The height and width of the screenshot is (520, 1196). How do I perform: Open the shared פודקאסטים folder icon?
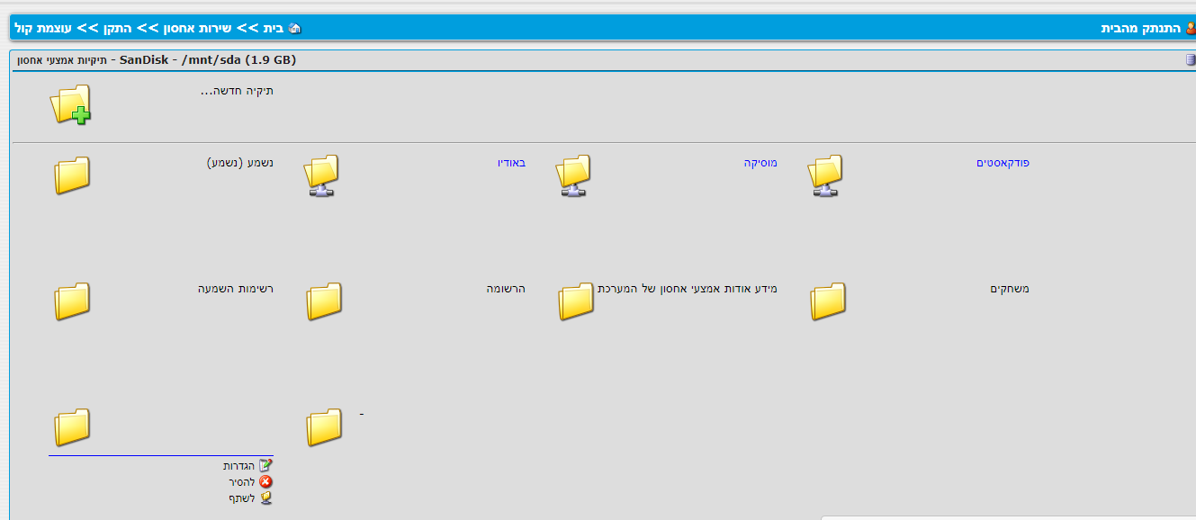point(827,175)
